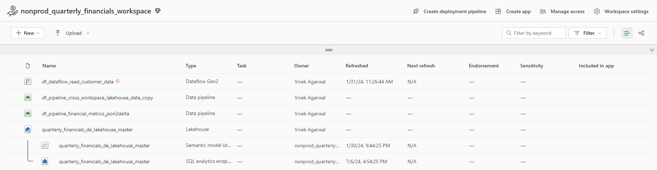Expand the collapsed panel with the chevron

652,50
